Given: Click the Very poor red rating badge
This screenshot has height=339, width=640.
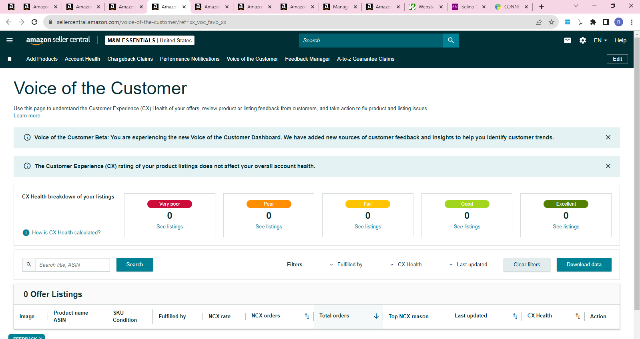Looking at the screenshot, I should [x=170, y=204].
